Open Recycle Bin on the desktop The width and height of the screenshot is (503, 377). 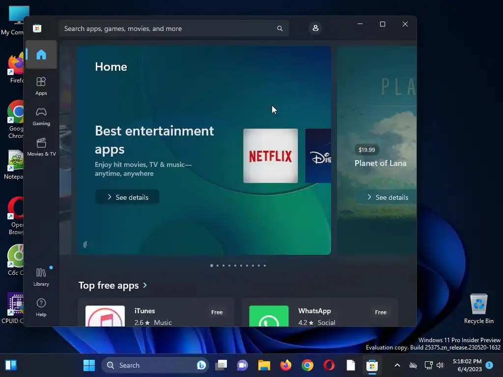click(x=478, y=308)
